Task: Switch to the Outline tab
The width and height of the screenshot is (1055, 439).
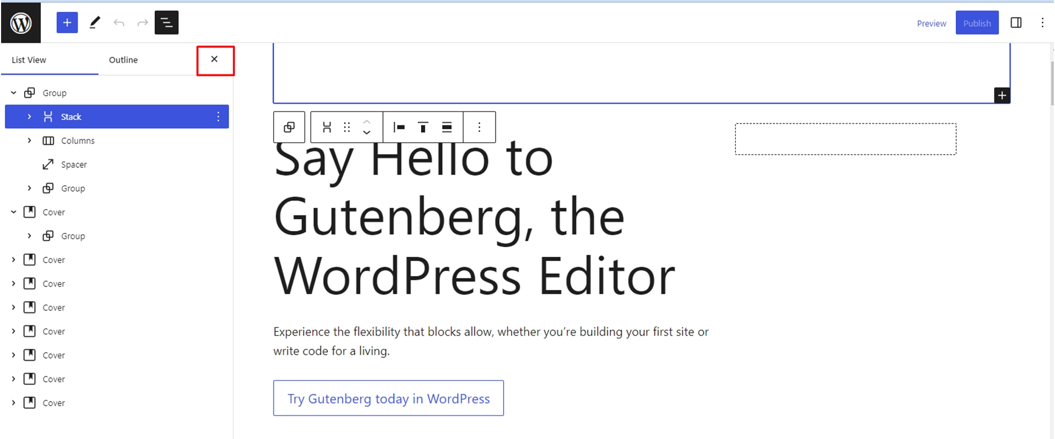Action: point(123,60)
